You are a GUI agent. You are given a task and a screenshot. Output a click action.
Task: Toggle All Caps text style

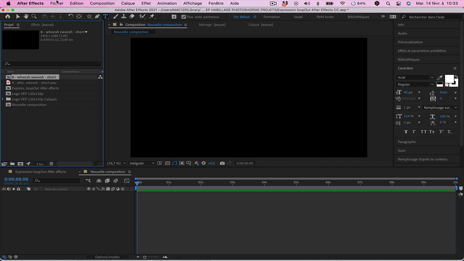tap(423, 132)
